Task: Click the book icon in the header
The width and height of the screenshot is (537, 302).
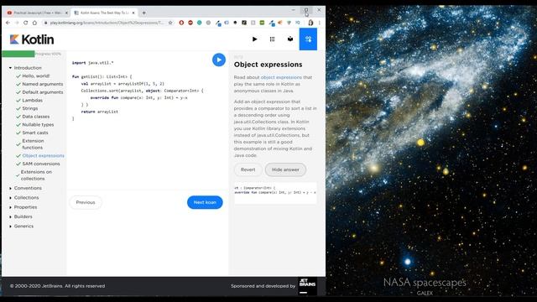Action: (x=290, y=39)
